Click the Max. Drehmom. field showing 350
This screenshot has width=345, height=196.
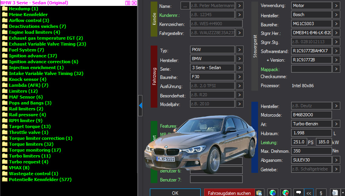pyautogui.click(x=311, y=151)
